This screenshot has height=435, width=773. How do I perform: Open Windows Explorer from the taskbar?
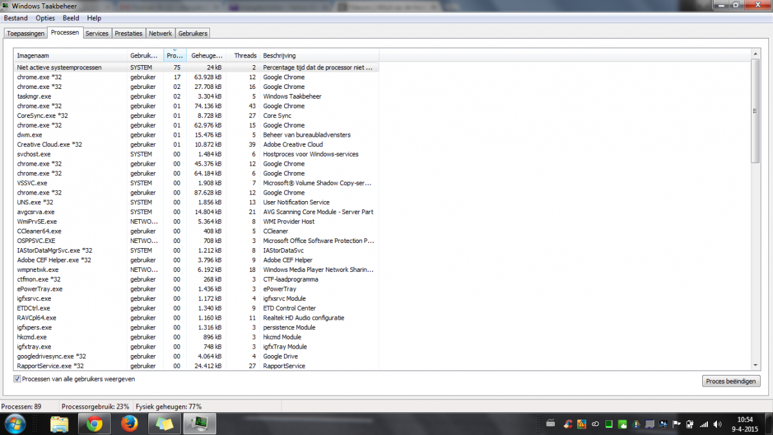coord(59,424)
